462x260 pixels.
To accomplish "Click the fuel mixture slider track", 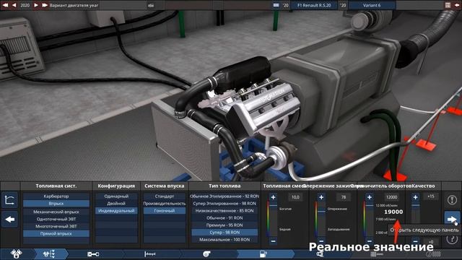I will click(273, 219).
